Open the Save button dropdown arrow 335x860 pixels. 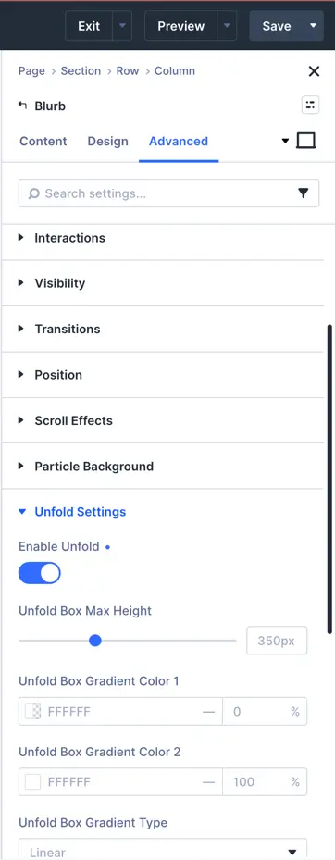[313, 25]
